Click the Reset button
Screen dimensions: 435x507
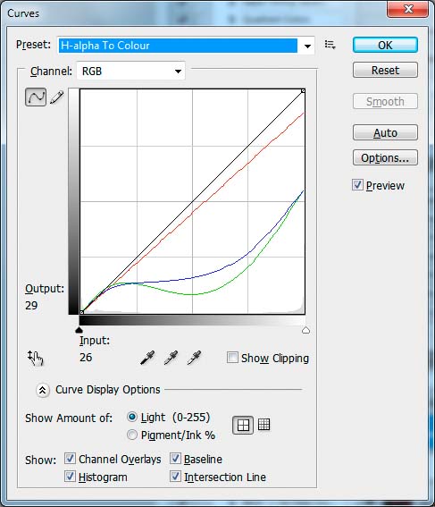[385, 70]
